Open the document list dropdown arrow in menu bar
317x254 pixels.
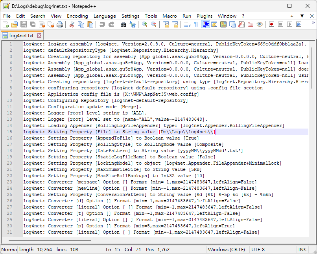302,16
